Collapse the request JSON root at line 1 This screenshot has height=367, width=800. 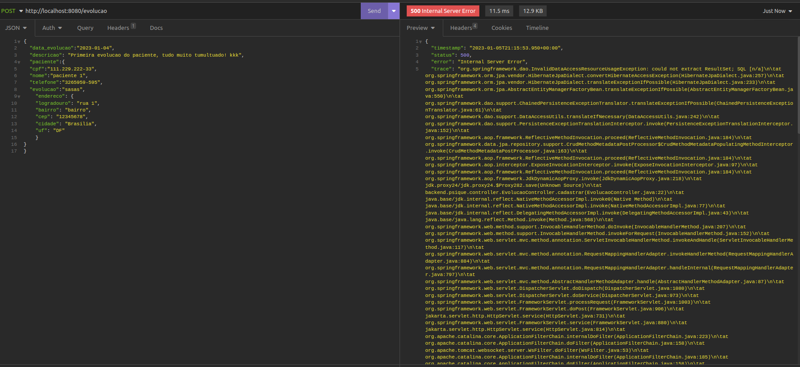pos(19,41)
